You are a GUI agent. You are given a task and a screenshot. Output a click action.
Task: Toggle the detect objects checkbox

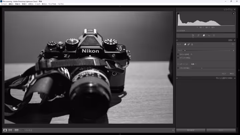click(178, 57)
